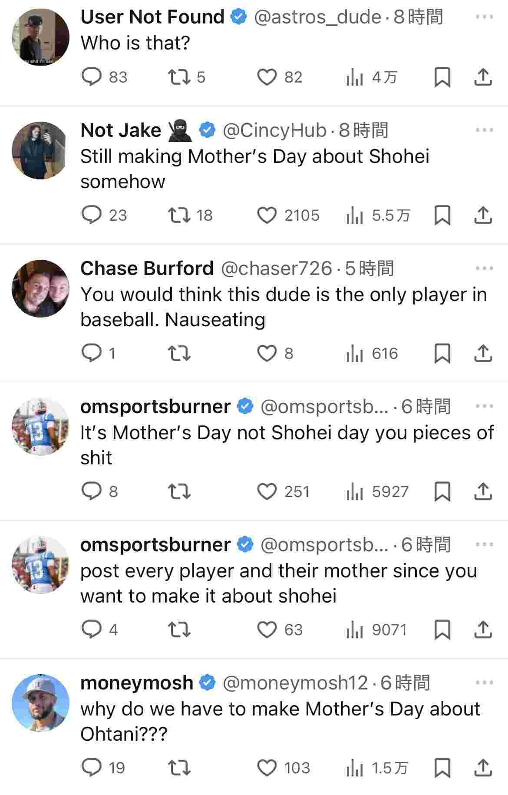Image resolution: width=508 pixels, height=795 pixels.
Task: Visit the @chaser726 profile handle
Action: (x=277, y=268)
